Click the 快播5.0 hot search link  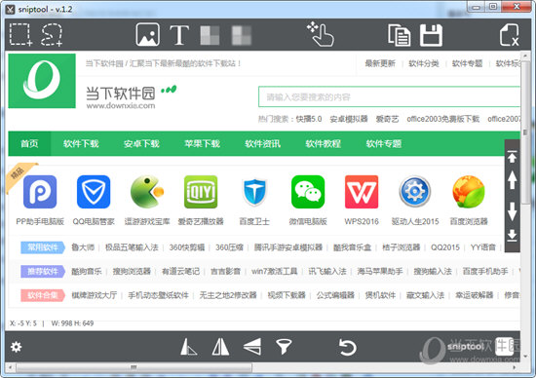[309, 119]
